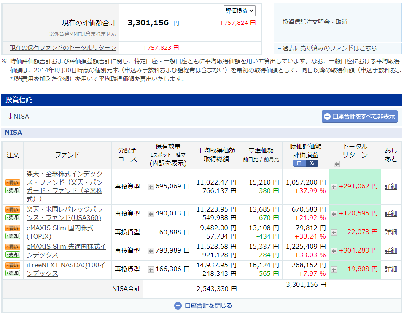This screenshot has height=315, width=404.
Task: Switch 評価損益 display to 円
Action: [299, 163]
